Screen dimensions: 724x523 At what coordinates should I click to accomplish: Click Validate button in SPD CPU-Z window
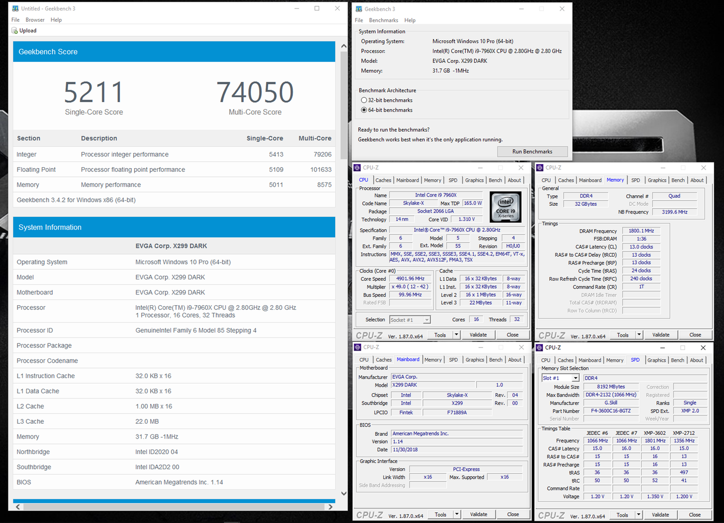660,515
